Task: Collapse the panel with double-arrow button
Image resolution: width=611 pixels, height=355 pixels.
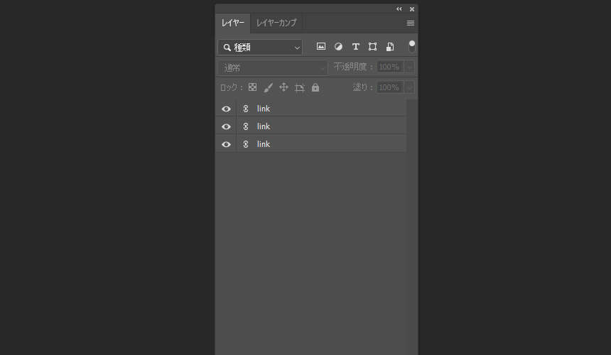Action: 399,9
